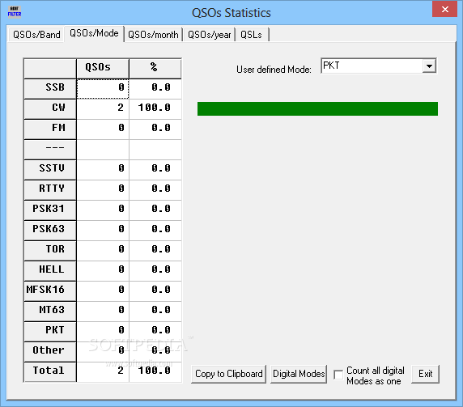Switch to the QSOs/Band tab
This screenshot has width=463, height=407.
(36, 35)
